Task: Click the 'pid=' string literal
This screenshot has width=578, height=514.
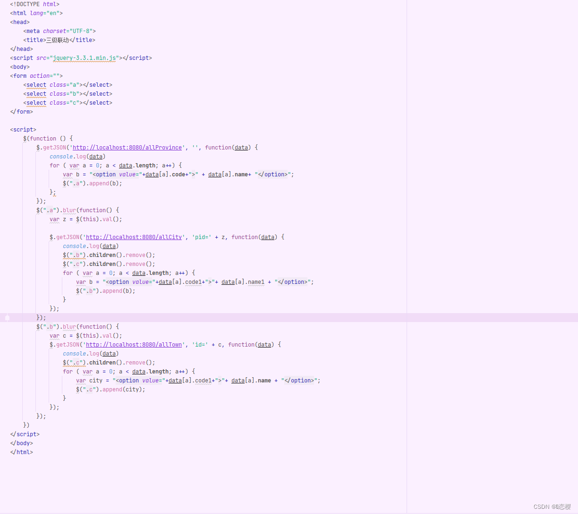Action: (x=202, y=237)
